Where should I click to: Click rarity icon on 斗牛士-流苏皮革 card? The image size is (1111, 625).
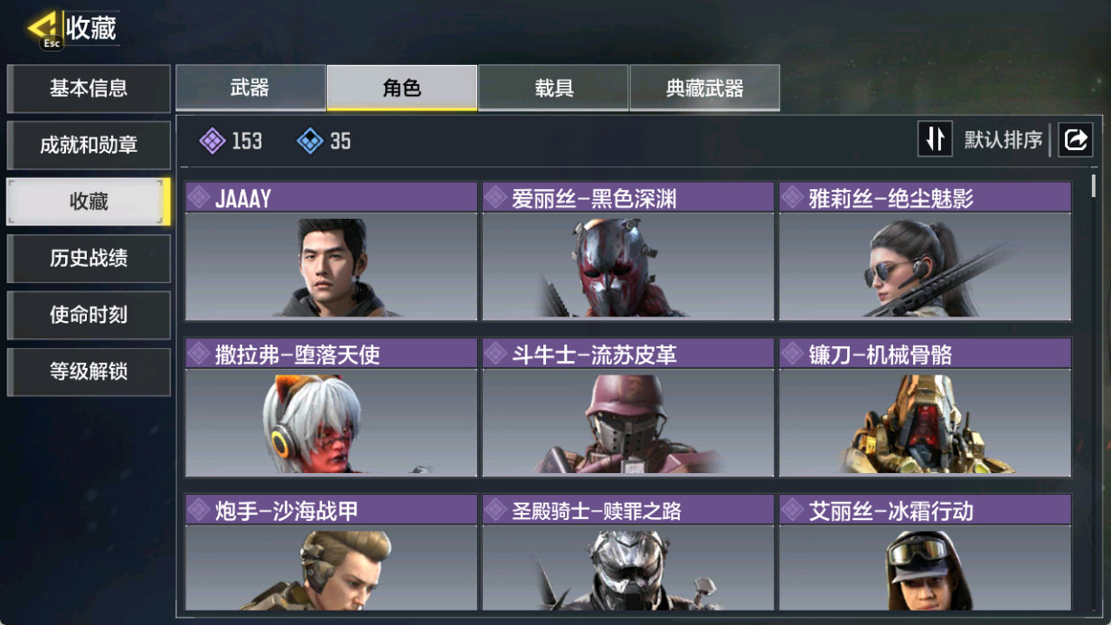point(495,354)
